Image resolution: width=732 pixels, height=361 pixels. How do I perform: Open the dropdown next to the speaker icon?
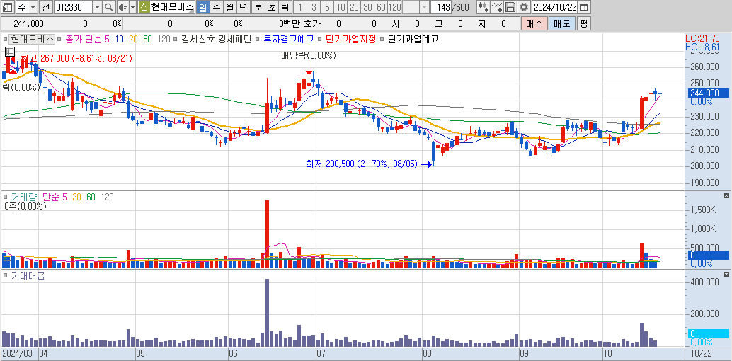coord(132,7)
